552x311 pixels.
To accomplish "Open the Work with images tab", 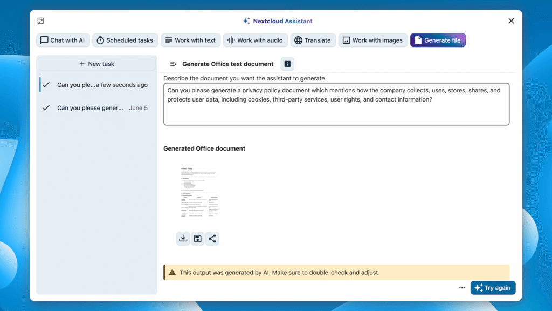I will (373, 40).
